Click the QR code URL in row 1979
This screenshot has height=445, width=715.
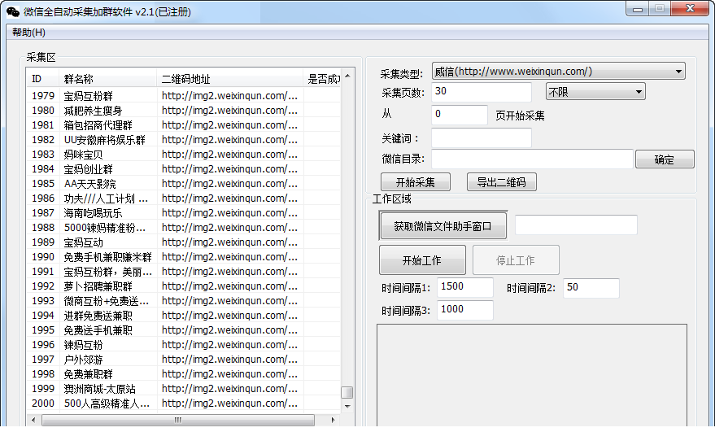(229, 96)
